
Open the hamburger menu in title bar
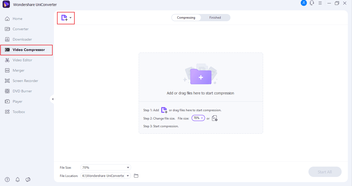(x=320, y=3)
